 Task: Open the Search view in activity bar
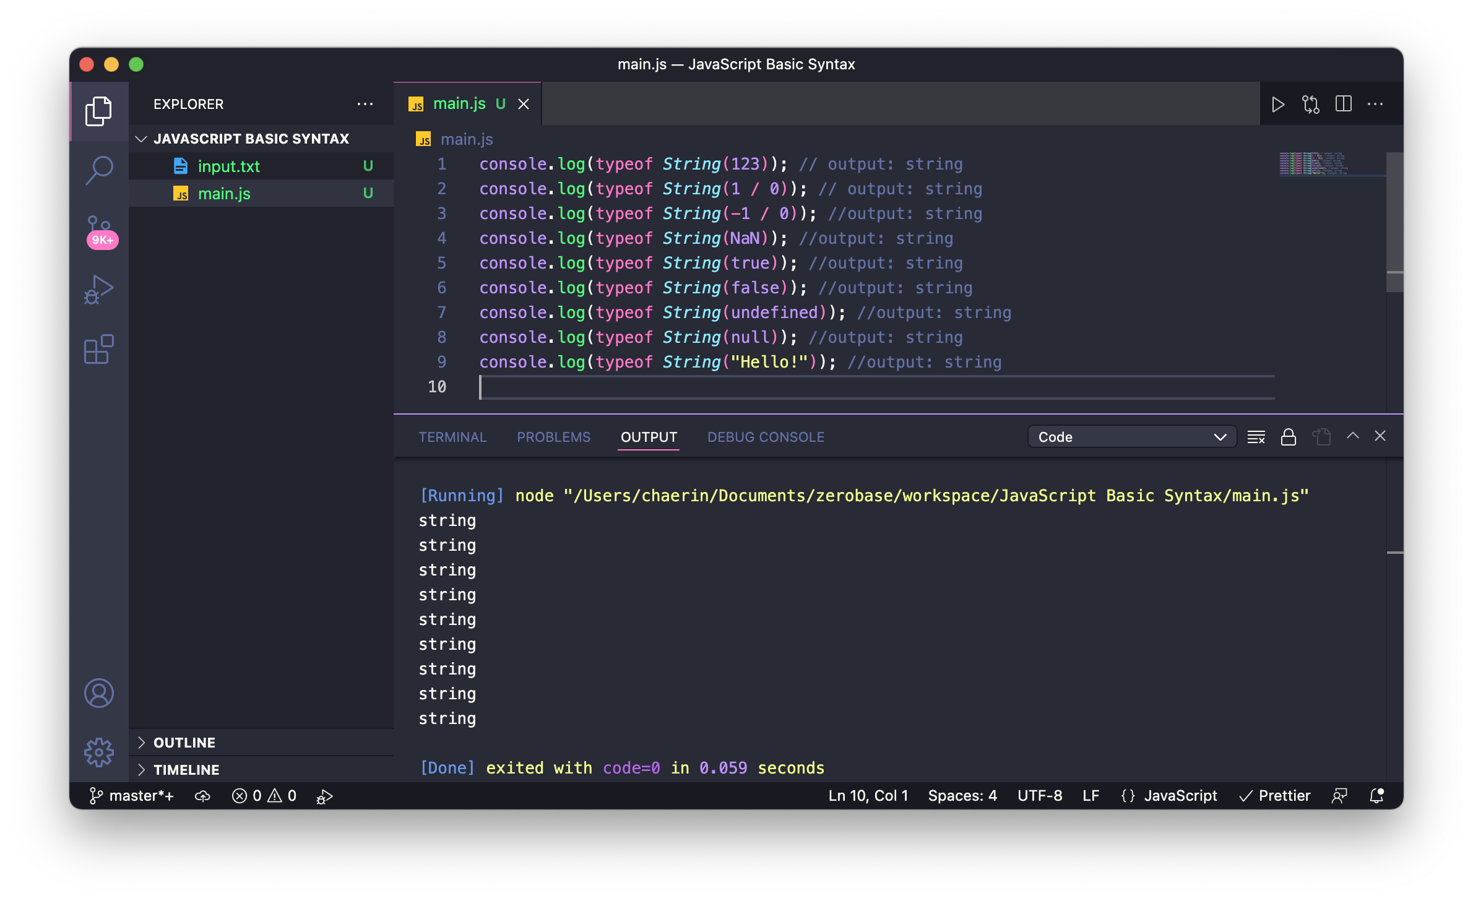click(99, 170)
